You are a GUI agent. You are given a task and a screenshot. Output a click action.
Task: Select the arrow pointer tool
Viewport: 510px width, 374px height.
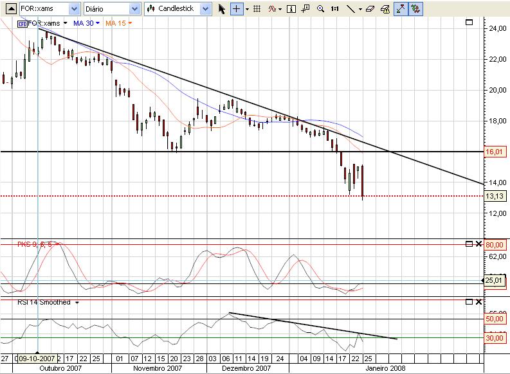click(222, 9)
